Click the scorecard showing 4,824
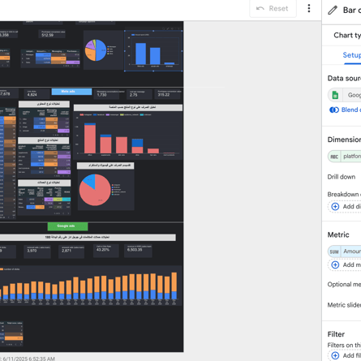Viewport: 361px width, 361px height. [37, 94]
